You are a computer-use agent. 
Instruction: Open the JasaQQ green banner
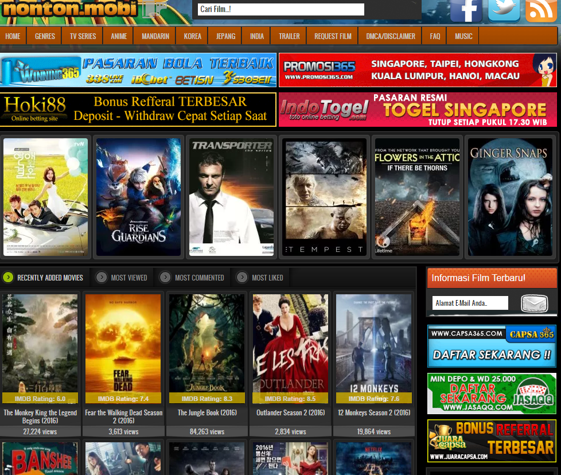(492, 394)
